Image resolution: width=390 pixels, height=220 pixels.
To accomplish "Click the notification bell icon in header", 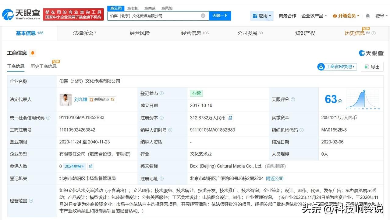I will pyautogui.click(x=368, y=16).
